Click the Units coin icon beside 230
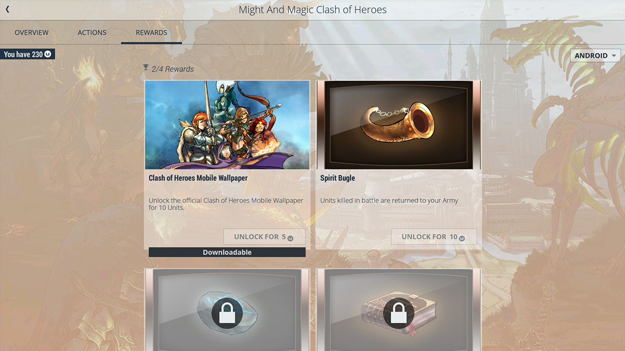This screenshot has width=625, height=351. tap(48, 54)
